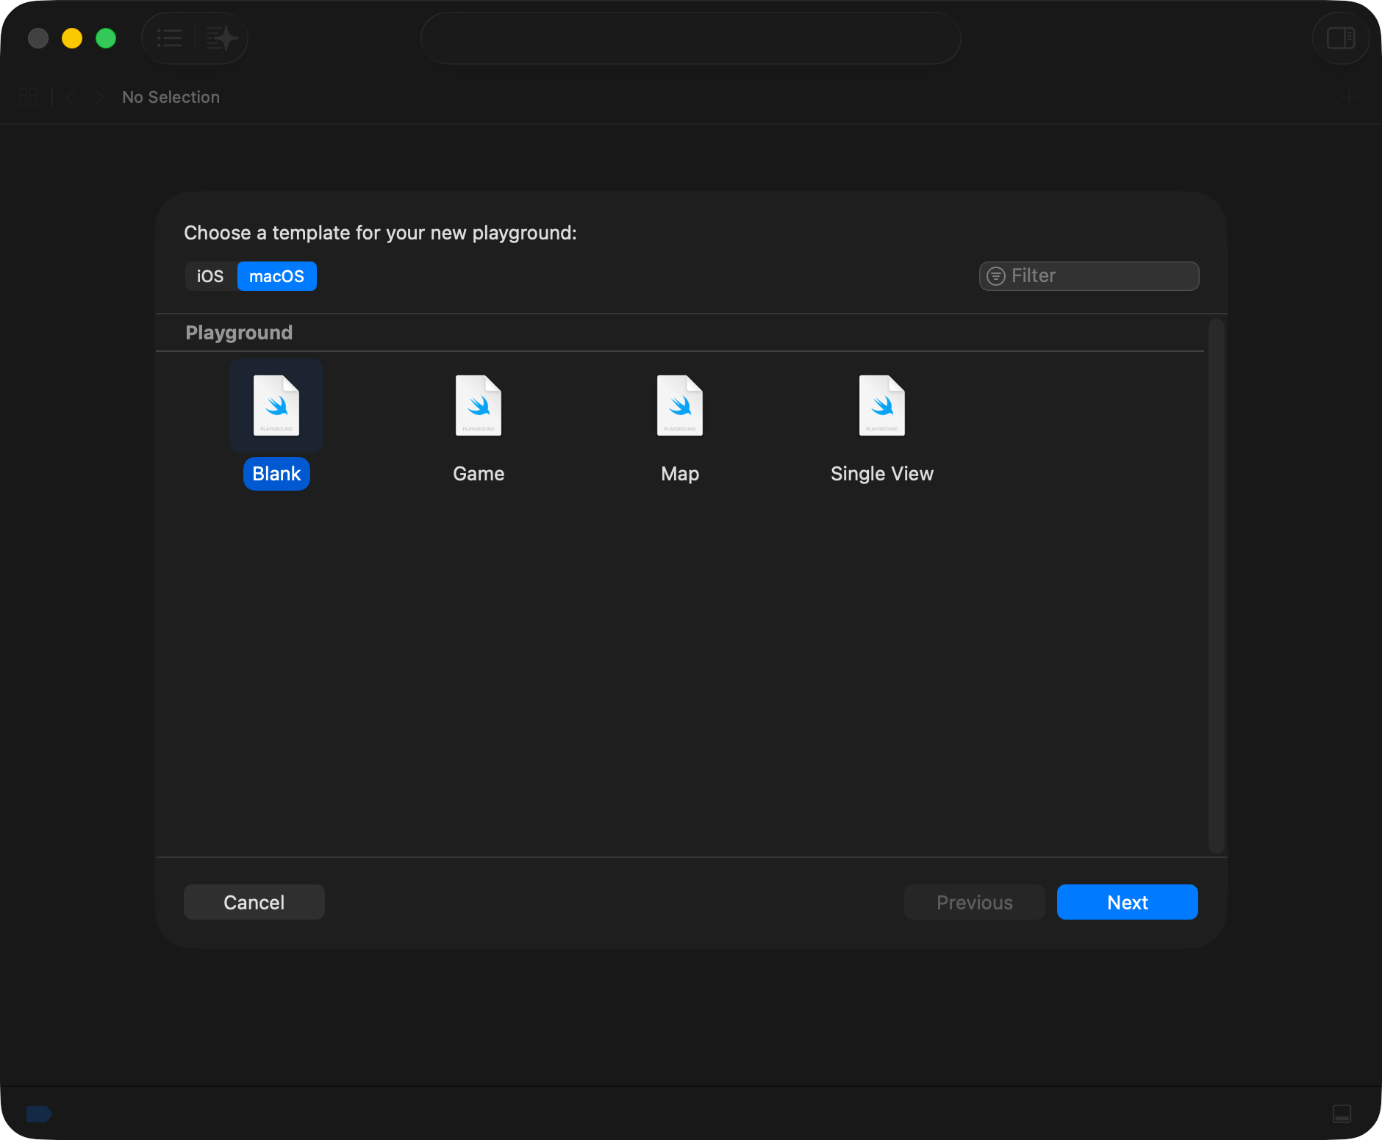Toggle the navigator sidebar list icon
Viewport: 1382px width, 1140px height.
pyautogui.click(x=170, y=38)
